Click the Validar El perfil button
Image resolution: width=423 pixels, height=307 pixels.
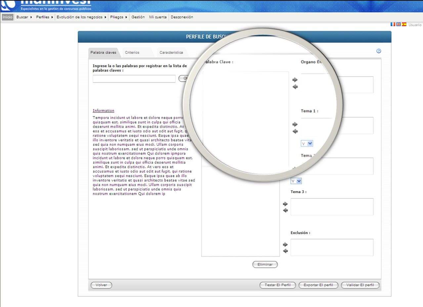(x=360, y=285)
